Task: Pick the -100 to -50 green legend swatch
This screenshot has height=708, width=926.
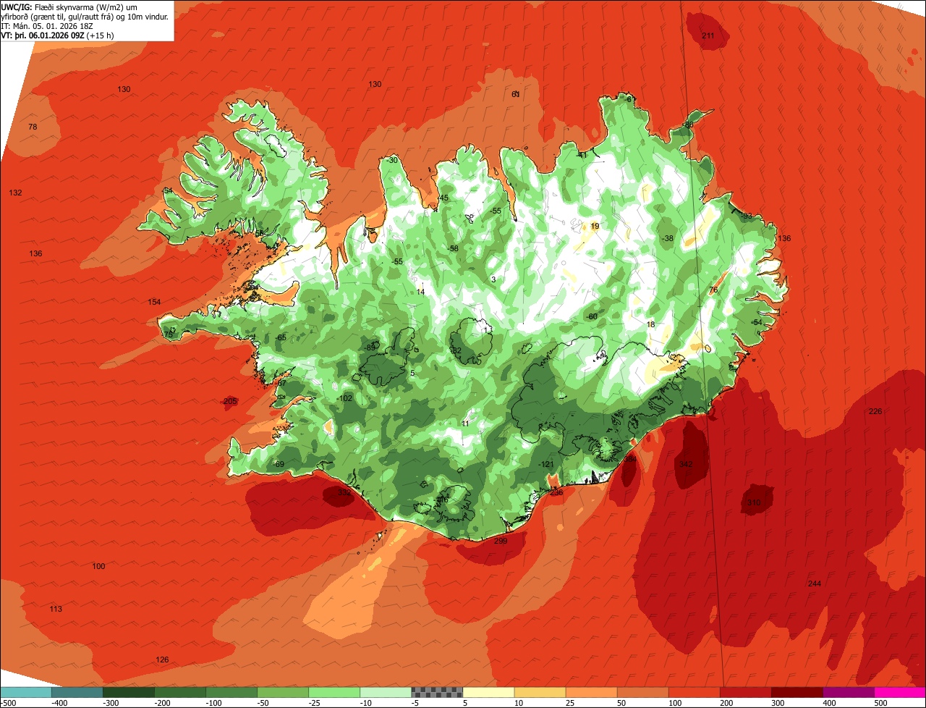Action: click(231, 692)
